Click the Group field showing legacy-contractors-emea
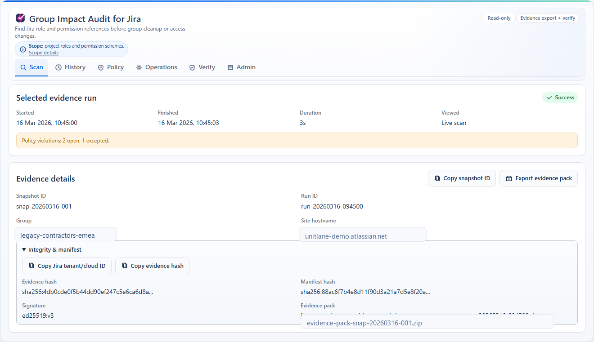Image resolution: width=594 pixels, height=342 pixels. [65, 235]
